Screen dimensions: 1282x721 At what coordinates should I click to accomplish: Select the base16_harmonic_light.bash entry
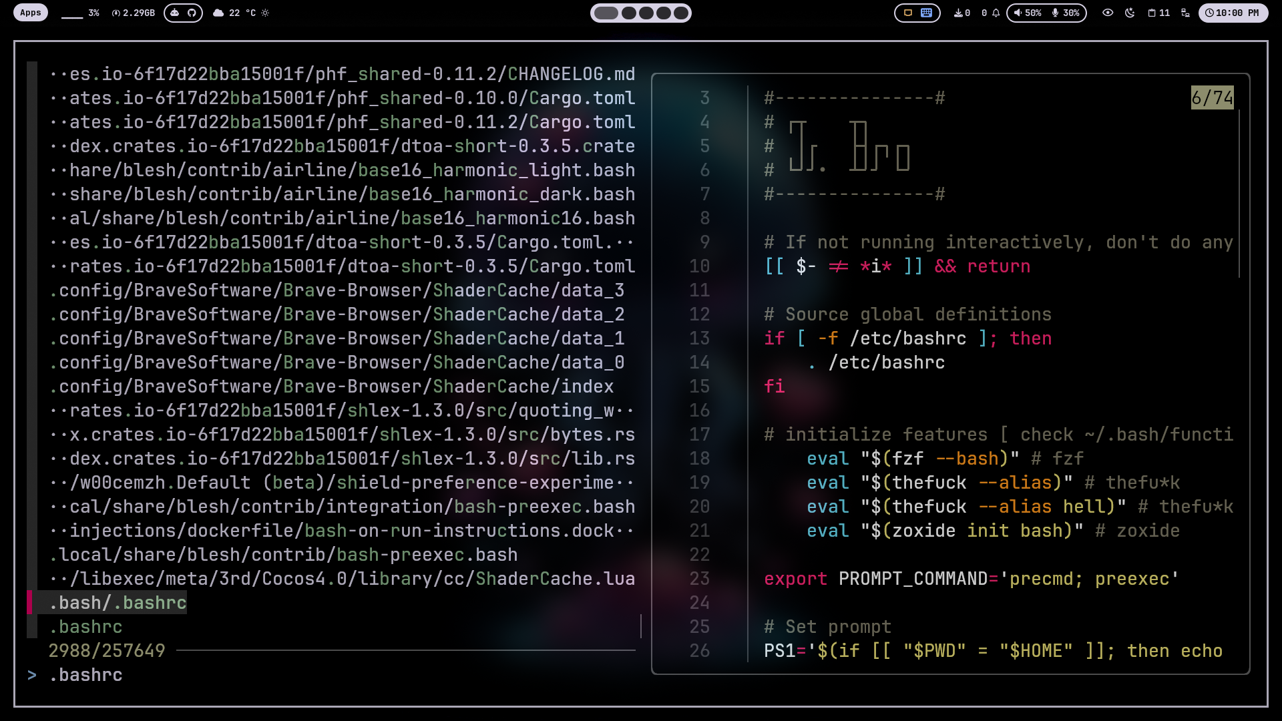pos(342,170)
